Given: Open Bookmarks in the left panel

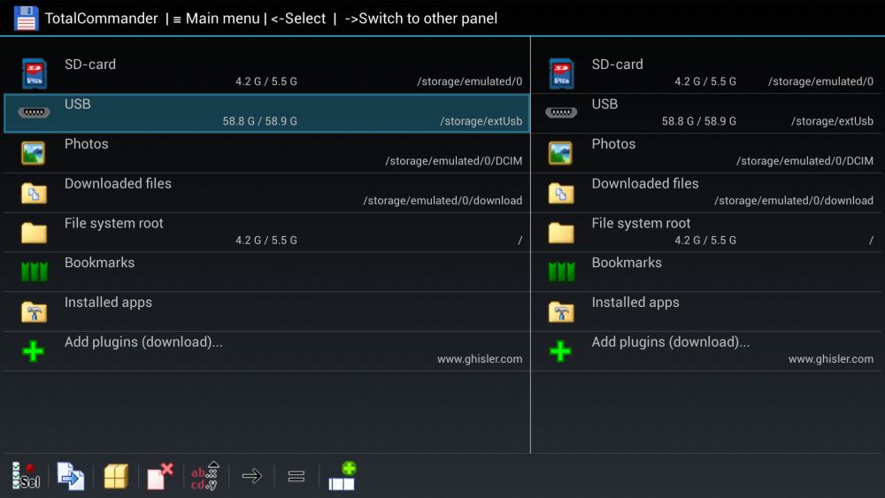Looking at the screenshot, I should [267, 272].
